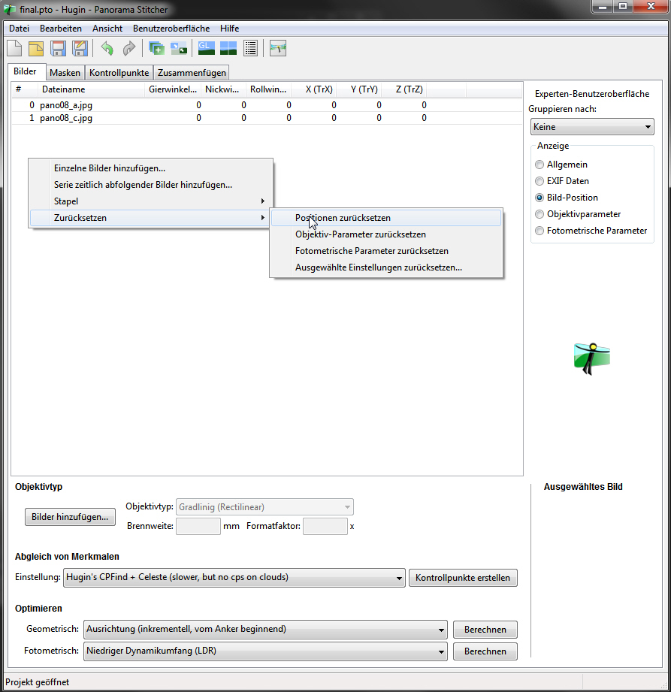Screen dimensions: 671x692
Task: Choose Positionen zurücksetzen from the submenu
Action: coord(343,218)
